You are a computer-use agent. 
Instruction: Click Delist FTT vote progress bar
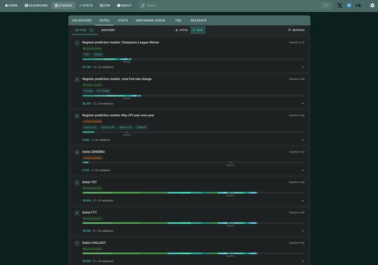pos(193,223)
